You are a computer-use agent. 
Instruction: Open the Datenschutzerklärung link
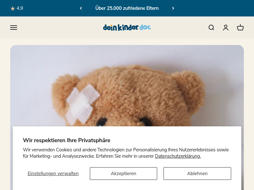[x=178, y=156]
